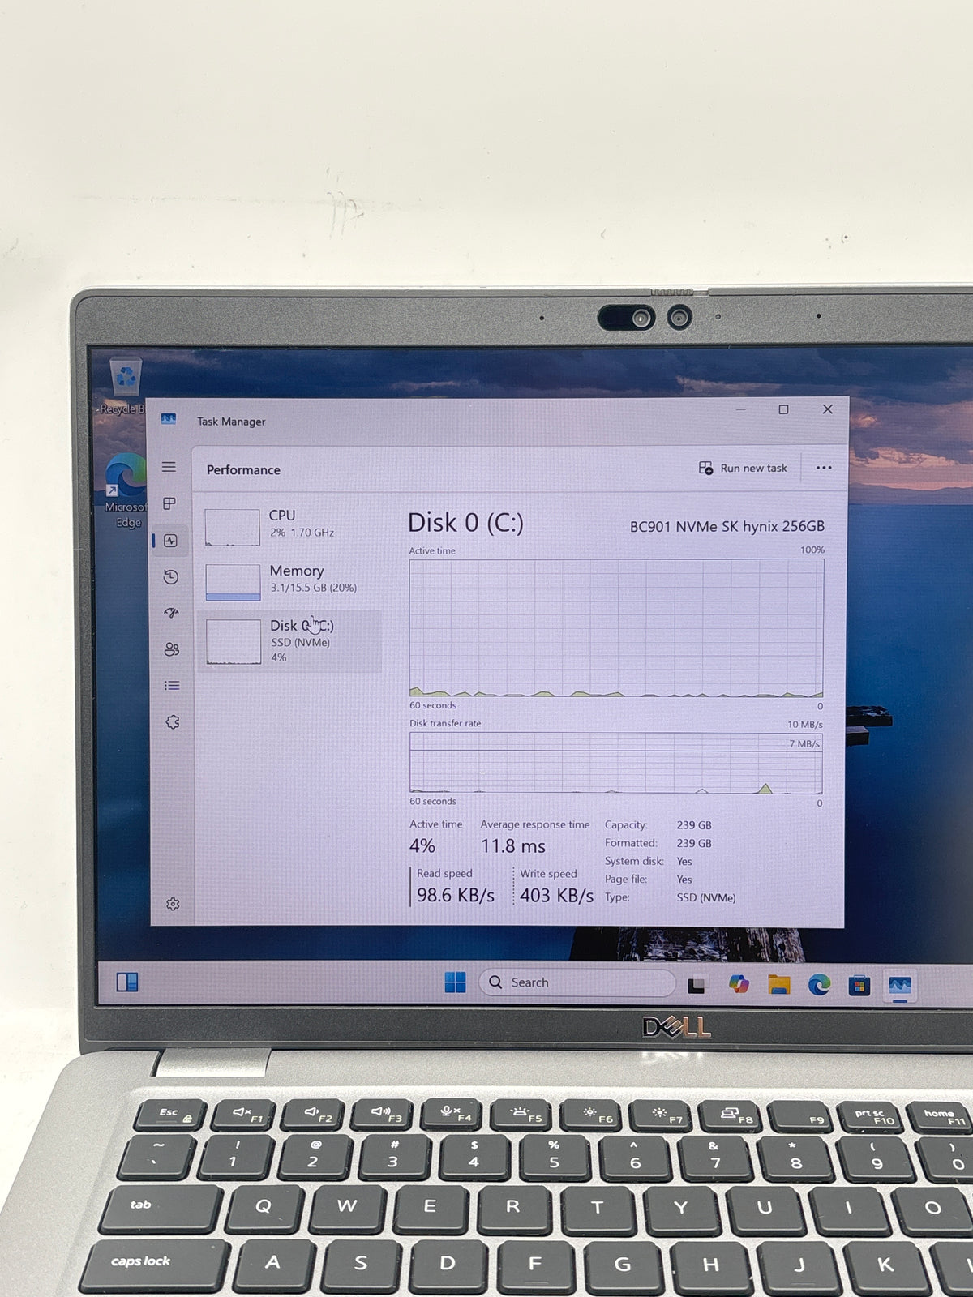Open File Explorer from the taskbar
The width and height of the screenshot is (973, 1297).
click(x=779, y=985)
